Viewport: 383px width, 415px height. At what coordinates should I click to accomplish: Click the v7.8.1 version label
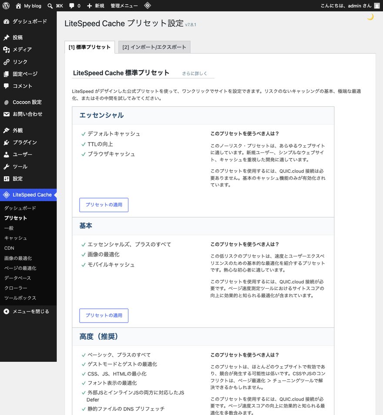191,25
